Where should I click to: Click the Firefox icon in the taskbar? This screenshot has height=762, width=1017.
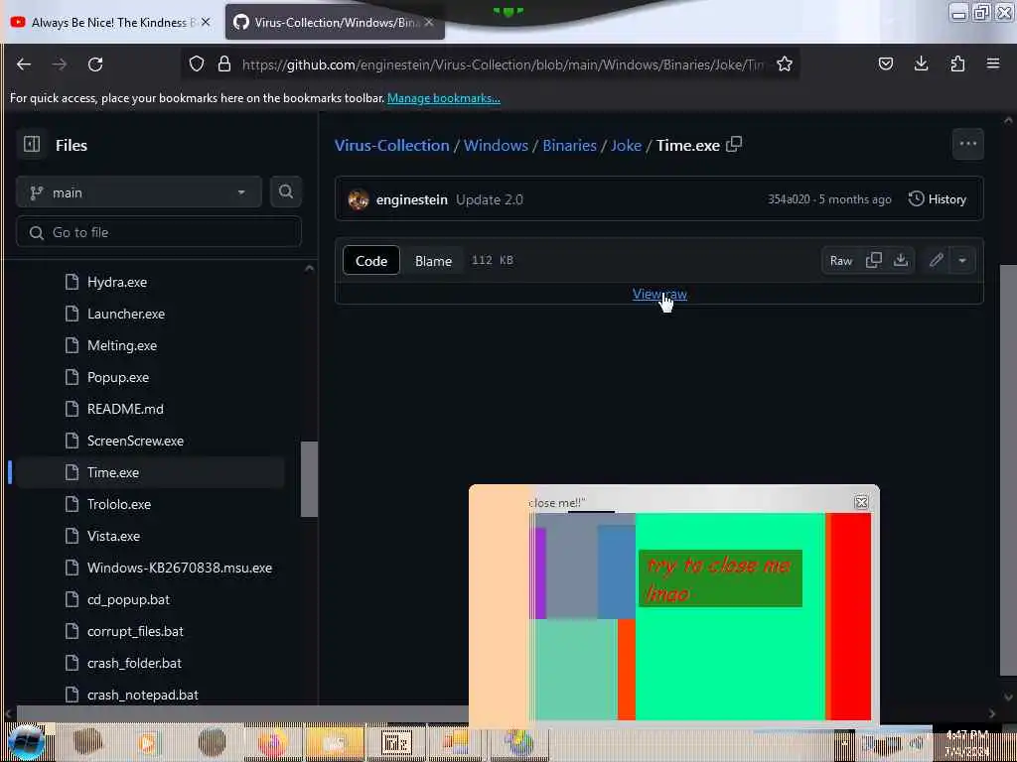coord(272,742)
